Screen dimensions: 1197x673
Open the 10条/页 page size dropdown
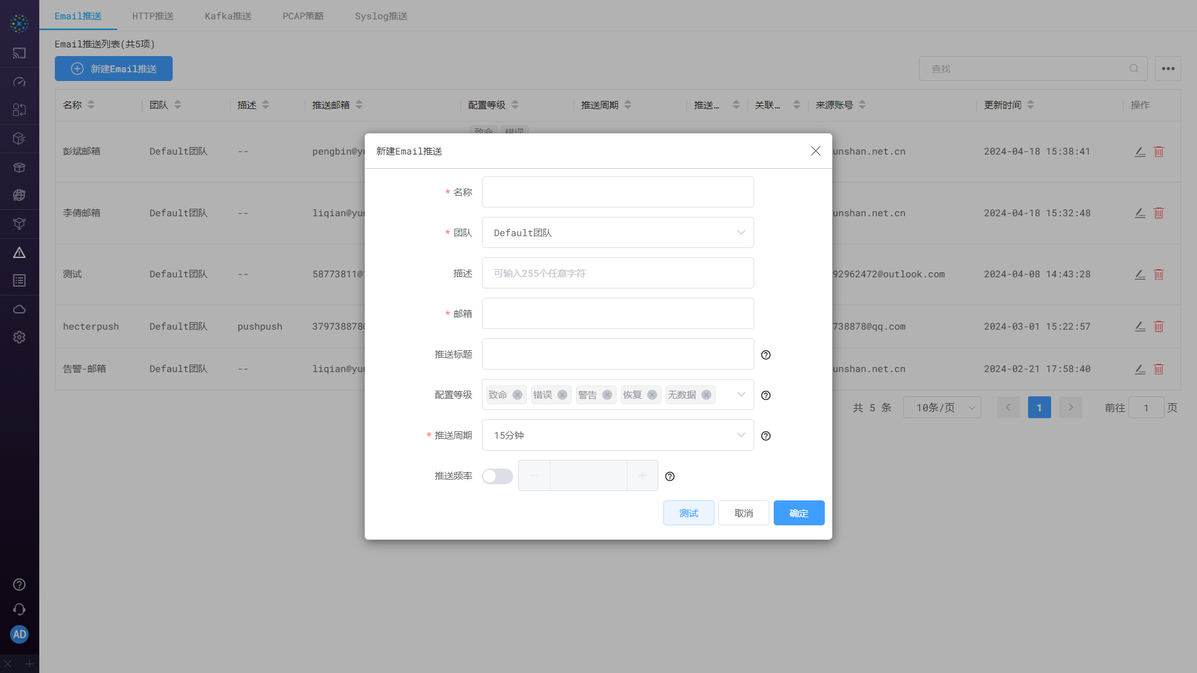[942, 407]
